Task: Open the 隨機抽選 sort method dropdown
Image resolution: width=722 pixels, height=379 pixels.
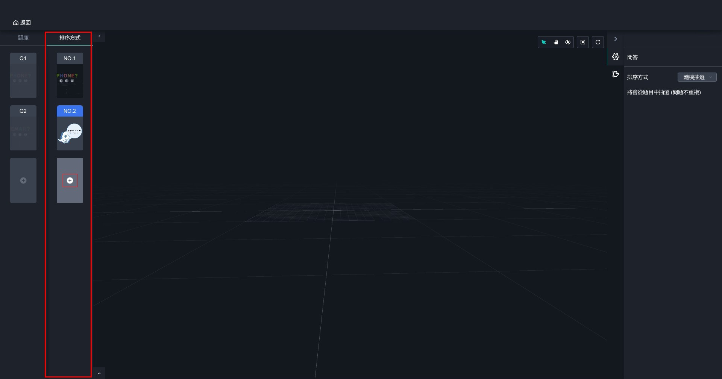Action: [x=697, y=77]
